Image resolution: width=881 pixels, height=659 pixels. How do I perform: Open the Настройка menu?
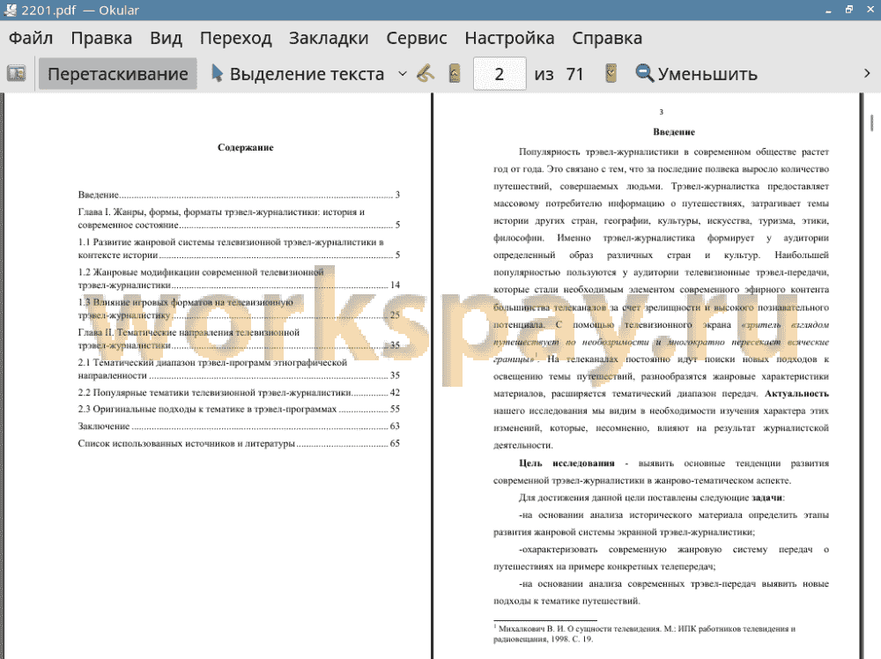(509, 38)
